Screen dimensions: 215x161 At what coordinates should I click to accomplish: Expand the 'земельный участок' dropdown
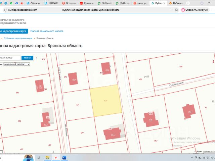16,64
